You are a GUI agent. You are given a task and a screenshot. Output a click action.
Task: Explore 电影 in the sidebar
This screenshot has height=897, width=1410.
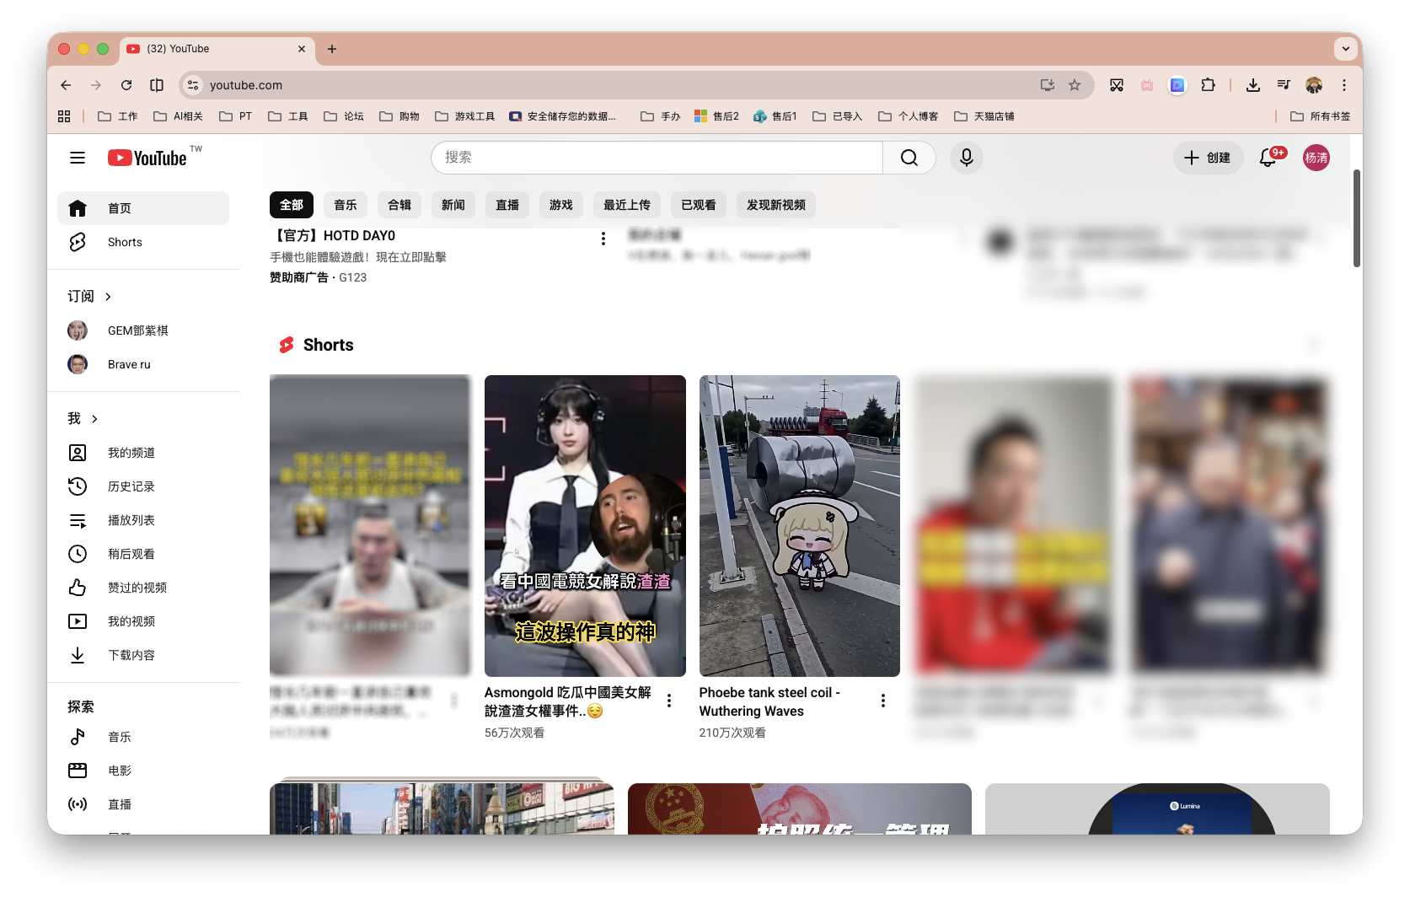point(143,771)
